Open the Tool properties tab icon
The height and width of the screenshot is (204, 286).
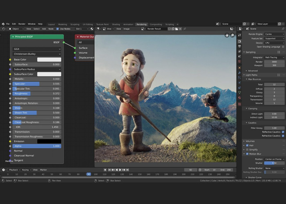click(239, 35)
